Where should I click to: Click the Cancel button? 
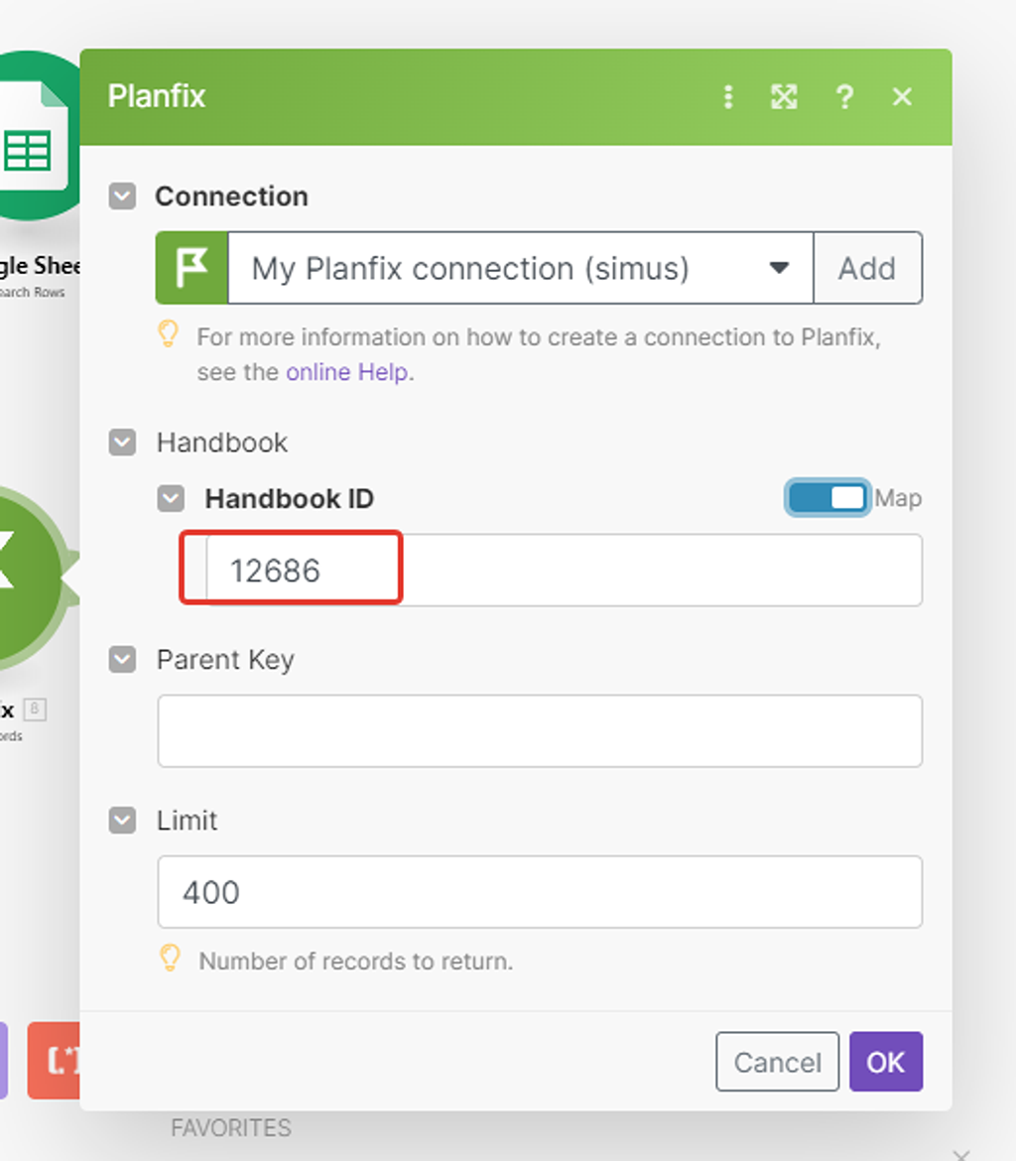[x=777, y=1062]
